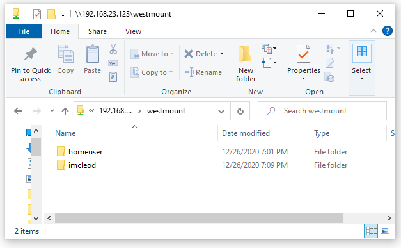Click the horizontal scrollbar thumb
Image resolution: width=401 pixels, height=248 pixels.
[x=199, y=219]
